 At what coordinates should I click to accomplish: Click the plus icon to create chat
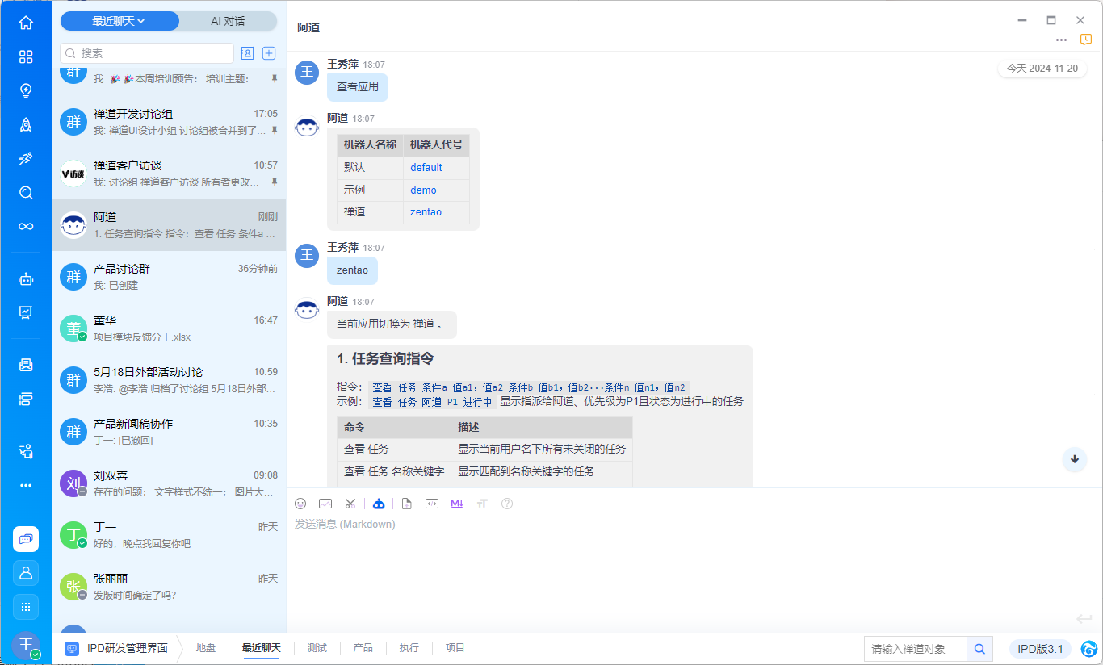point(269,53)
